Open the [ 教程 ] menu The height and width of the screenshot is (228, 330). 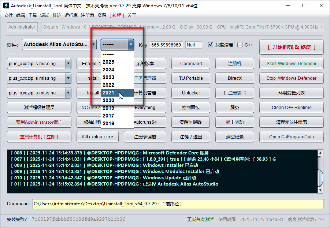pyautogui.click(x=117, y=15)
